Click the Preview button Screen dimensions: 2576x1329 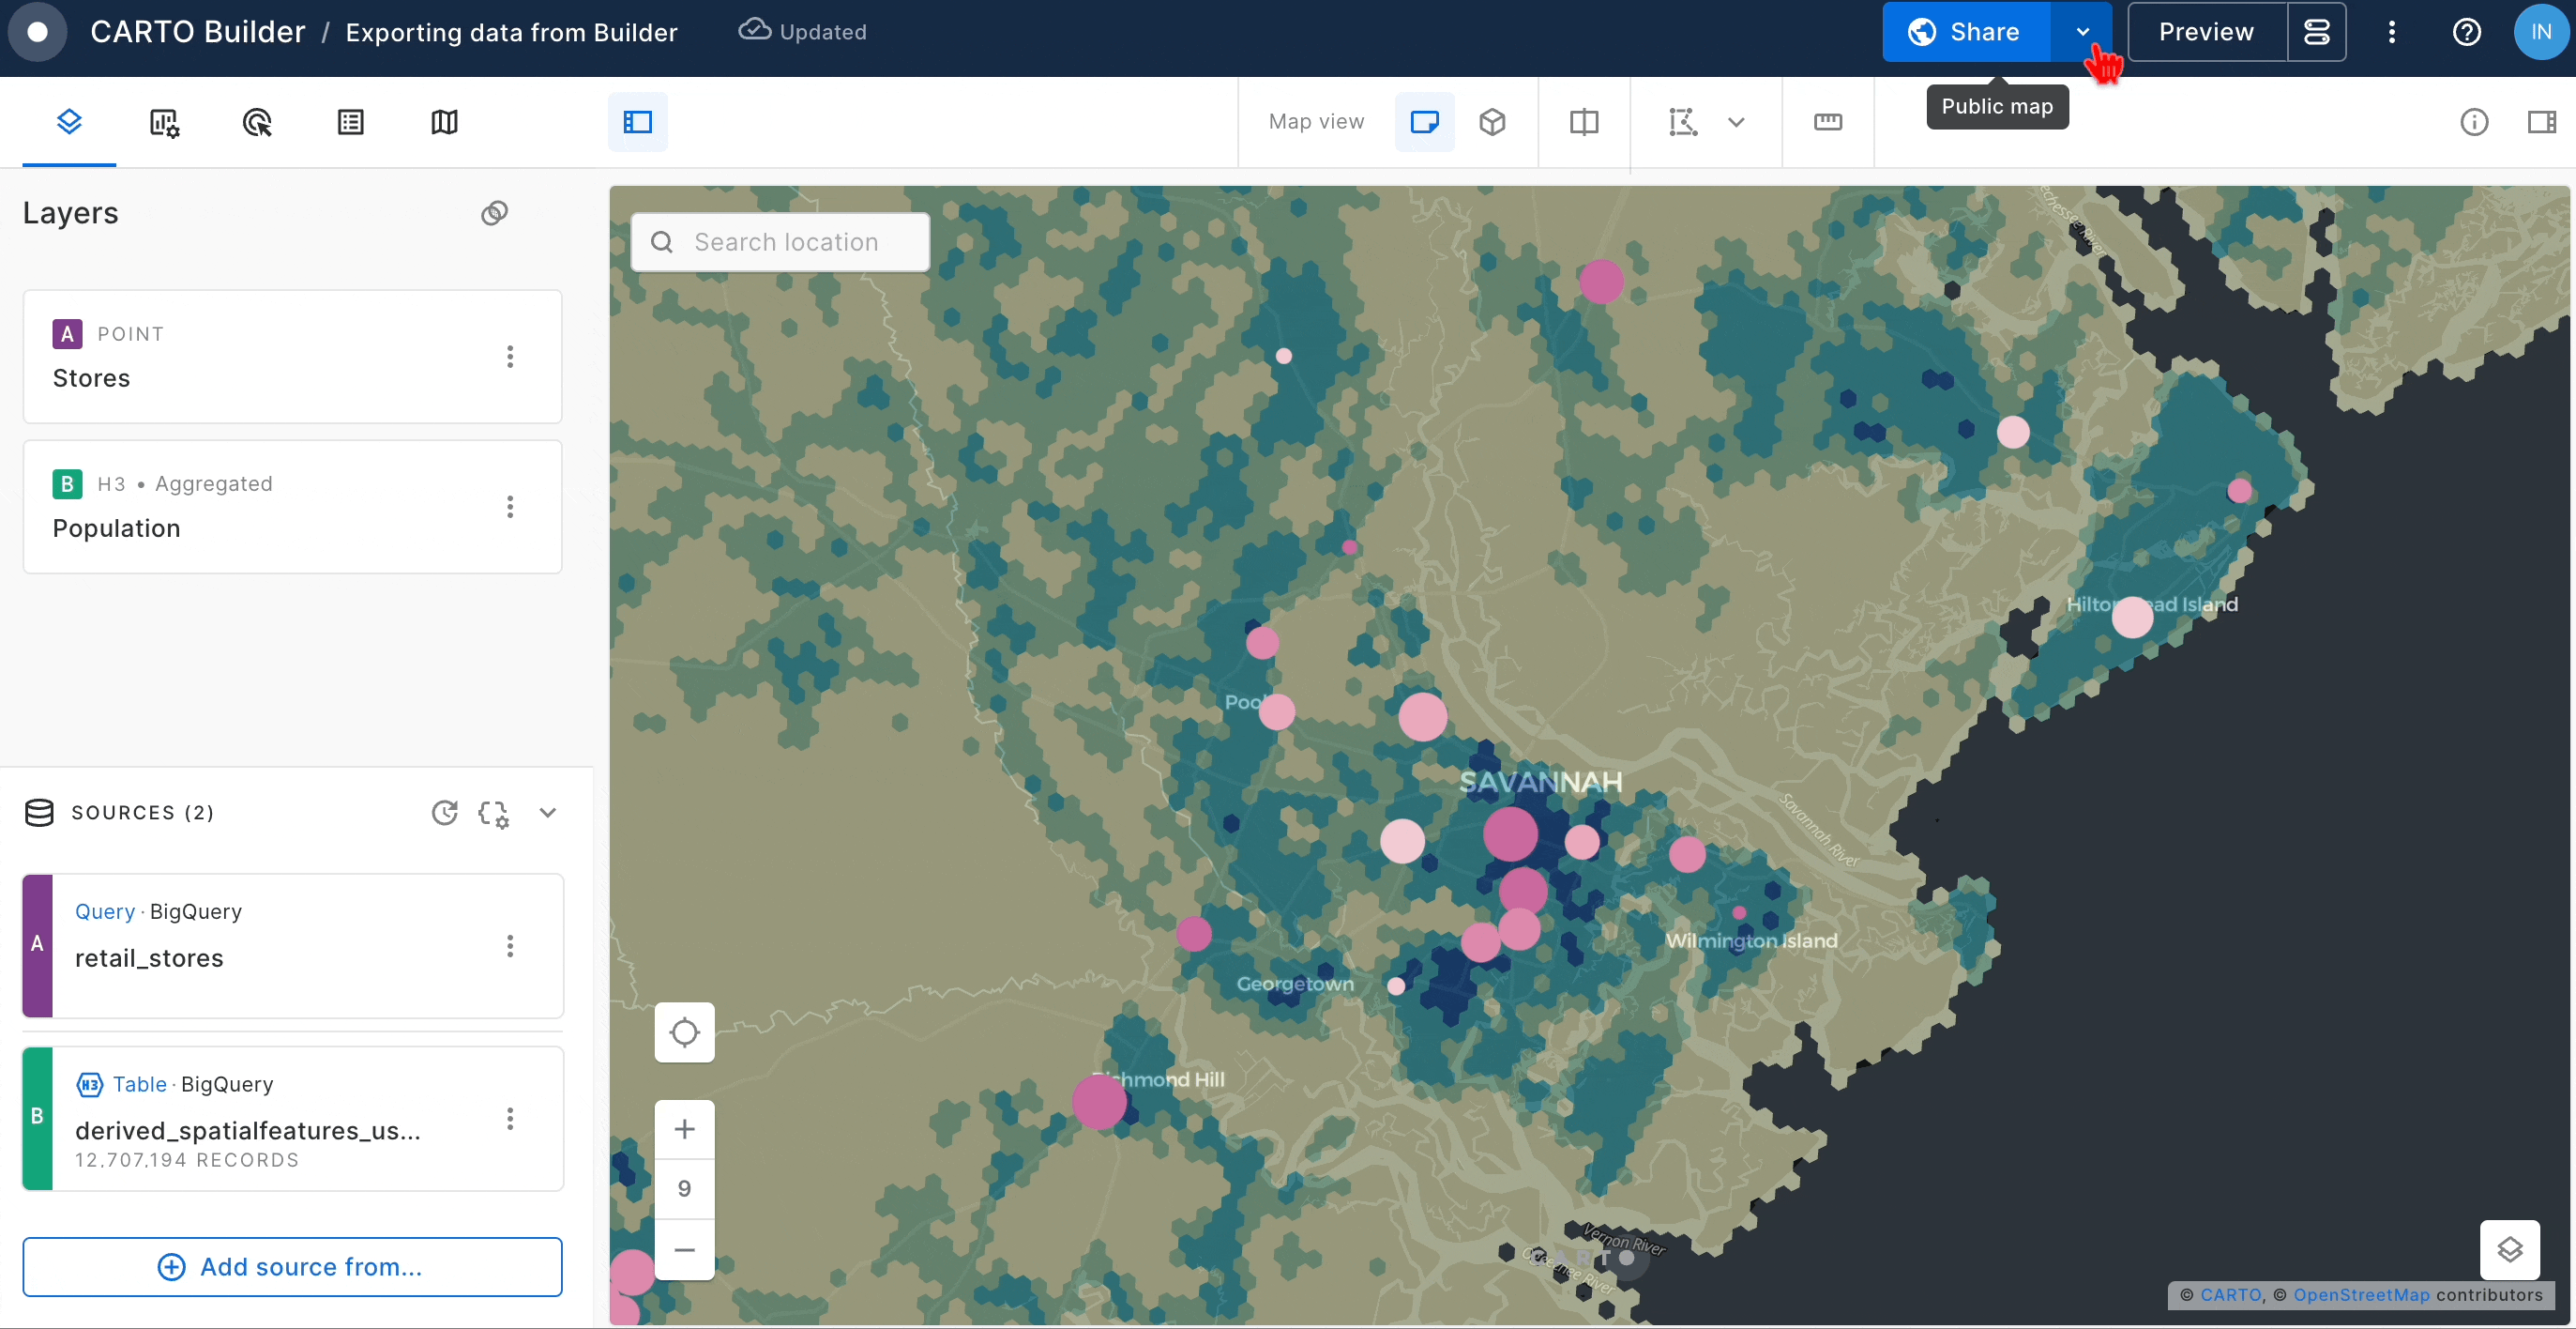point(2206,32)
